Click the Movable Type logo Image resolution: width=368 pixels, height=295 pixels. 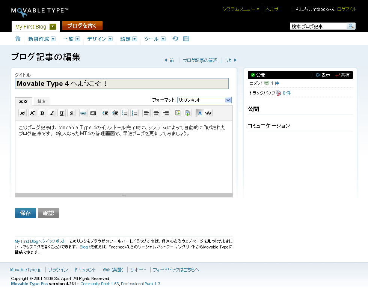coord(39,12)
